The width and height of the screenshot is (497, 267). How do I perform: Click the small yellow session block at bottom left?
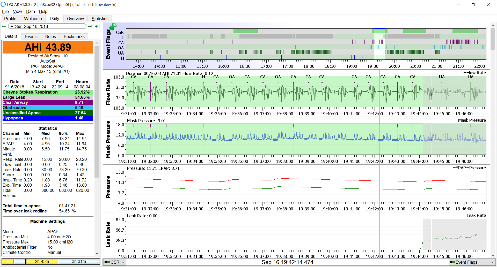coord(8,262)
